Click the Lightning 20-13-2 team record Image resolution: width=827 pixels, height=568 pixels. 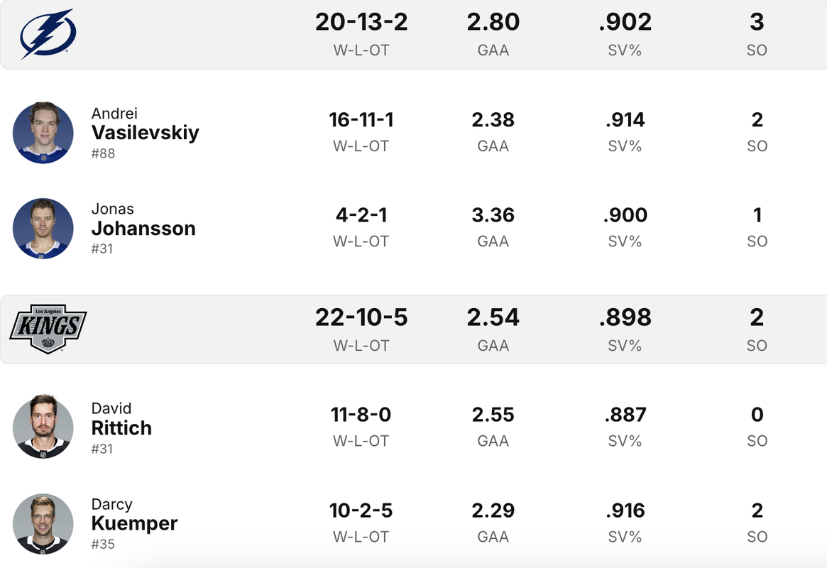coord(361,22)
